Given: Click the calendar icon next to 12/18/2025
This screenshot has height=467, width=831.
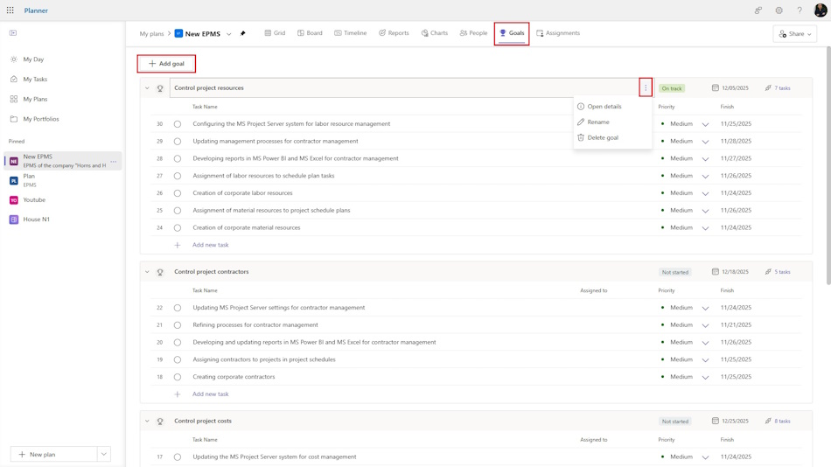Looking at the screenshot, I should [715, 272].
